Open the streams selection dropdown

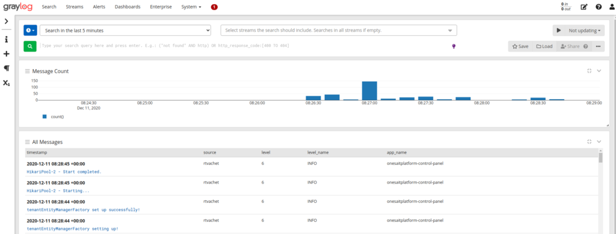coord(339,30)
